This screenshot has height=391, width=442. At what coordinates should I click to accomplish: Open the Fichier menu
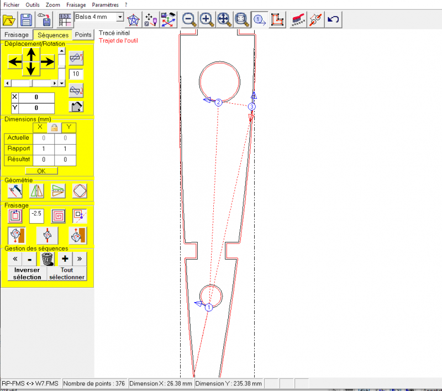click(x=11, y=5)
